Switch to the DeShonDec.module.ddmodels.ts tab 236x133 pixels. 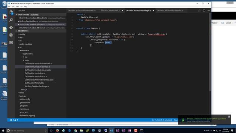[x=82, y=11]
